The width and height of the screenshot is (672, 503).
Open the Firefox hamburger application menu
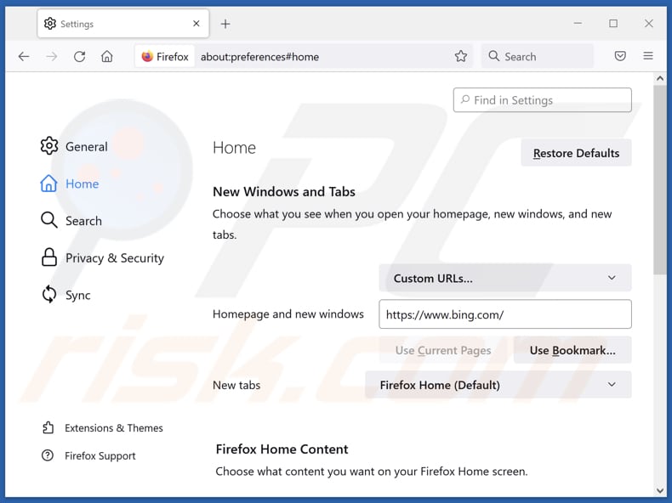648,57
